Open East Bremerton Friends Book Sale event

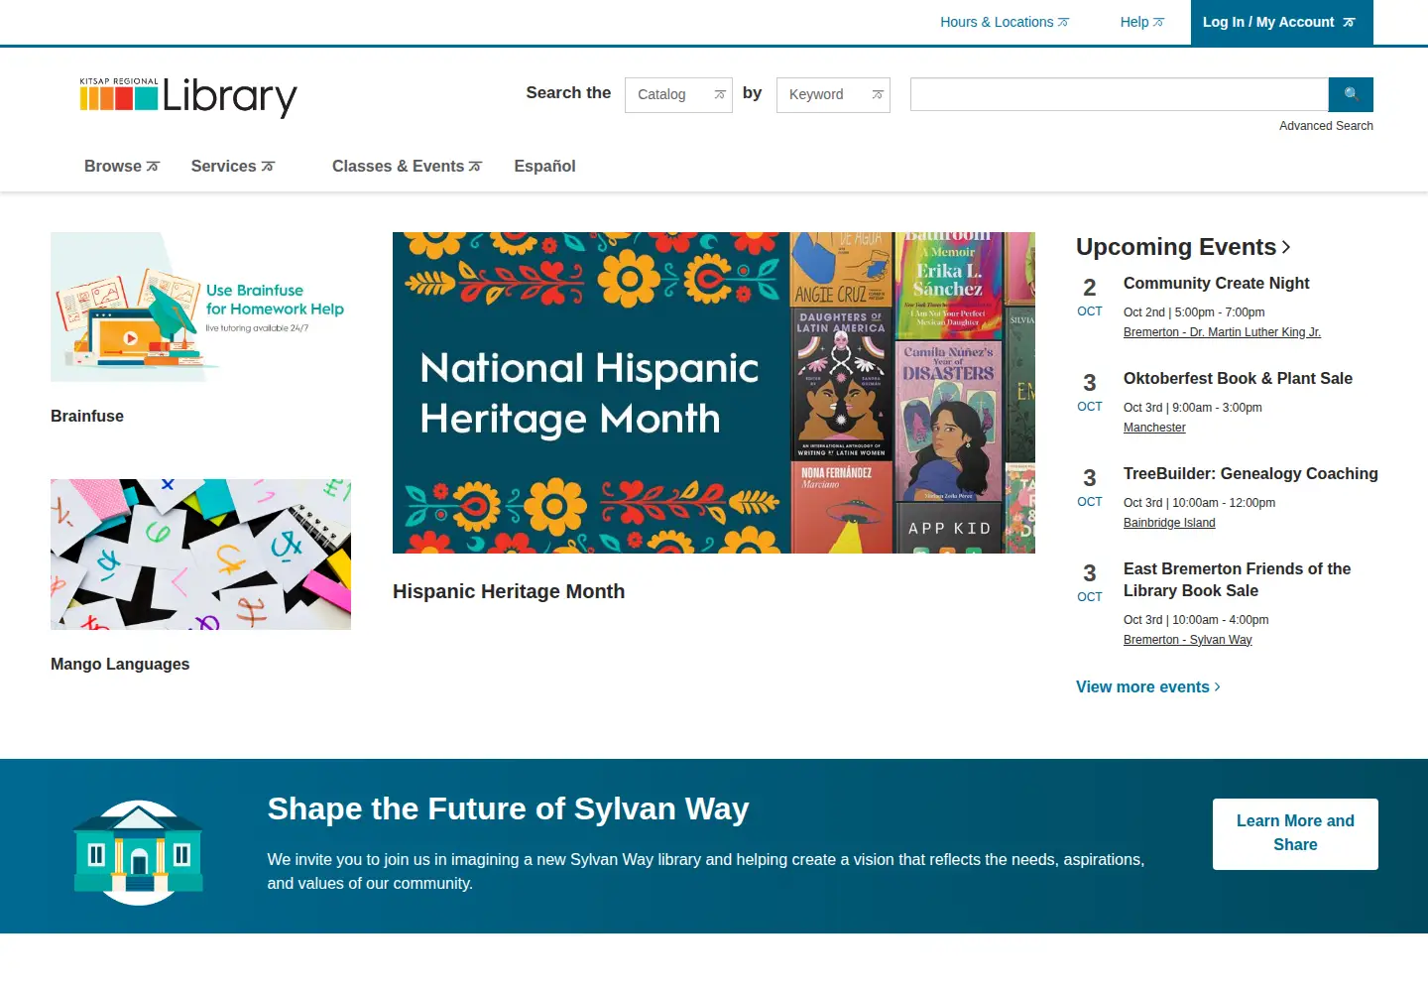pos(1237,579)
